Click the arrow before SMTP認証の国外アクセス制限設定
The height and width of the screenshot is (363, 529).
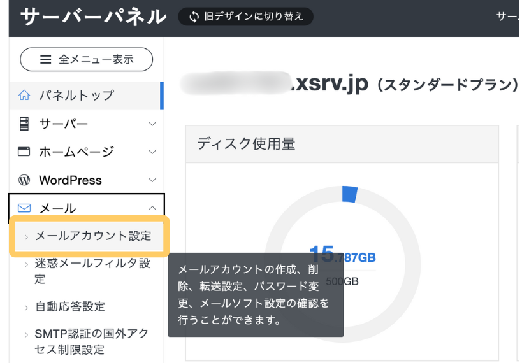tap(26, 335)
